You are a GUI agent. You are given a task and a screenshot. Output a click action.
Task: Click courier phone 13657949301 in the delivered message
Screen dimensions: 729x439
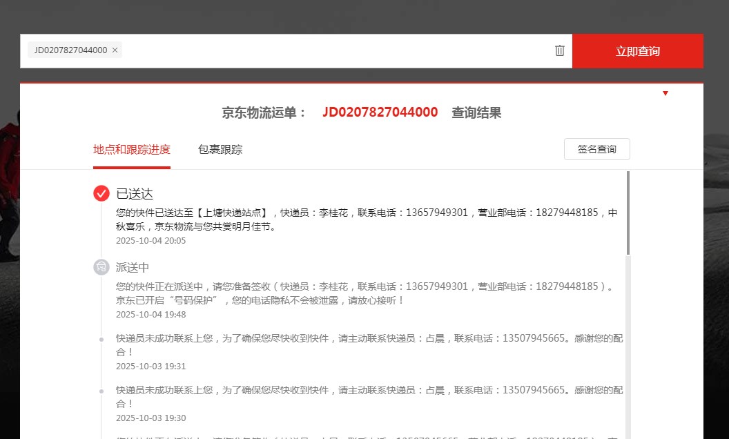click(436, 213)
